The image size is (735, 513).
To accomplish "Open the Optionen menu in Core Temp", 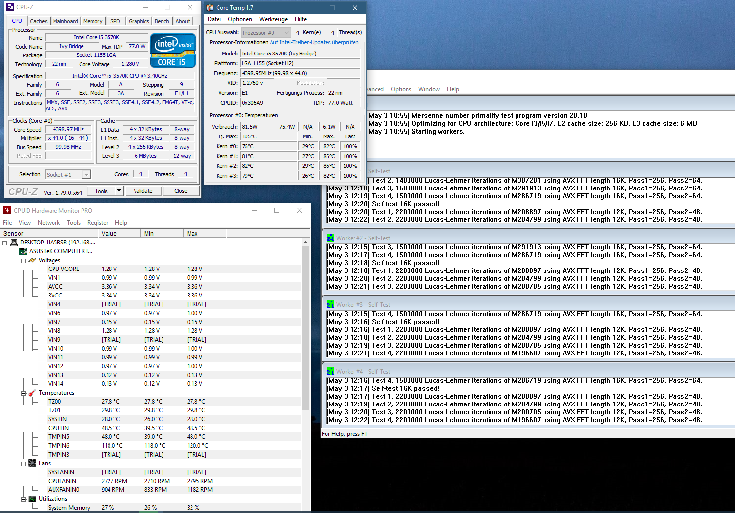I will (240, 19).
